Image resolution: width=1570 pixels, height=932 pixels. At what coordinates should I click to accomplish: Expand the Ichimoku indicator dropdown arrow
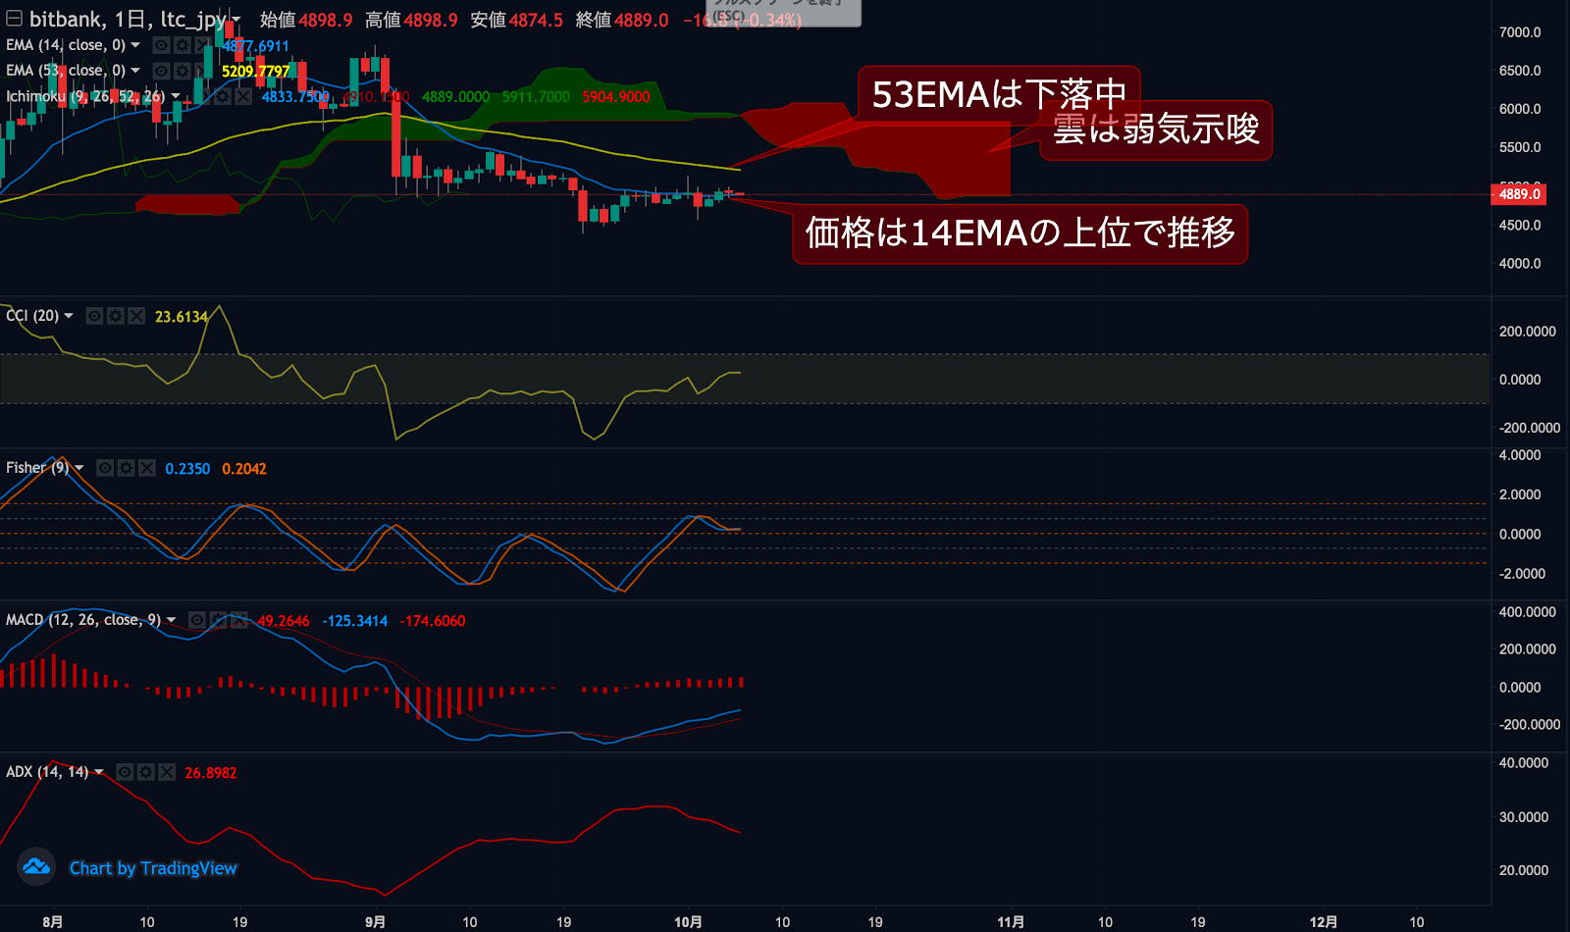176,96
